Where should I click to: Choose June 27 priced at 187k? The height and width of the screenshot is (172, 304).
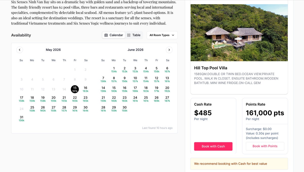click(167, 99)
